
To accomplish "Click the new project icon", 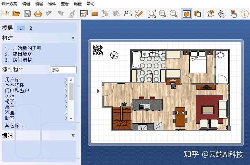I will coord(5,14).
